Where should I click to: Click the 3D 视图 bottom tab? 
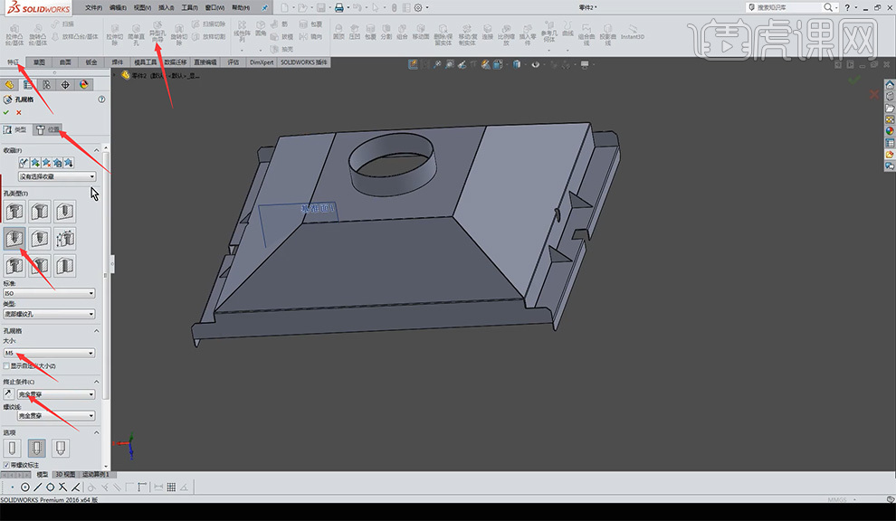point(65,474)
